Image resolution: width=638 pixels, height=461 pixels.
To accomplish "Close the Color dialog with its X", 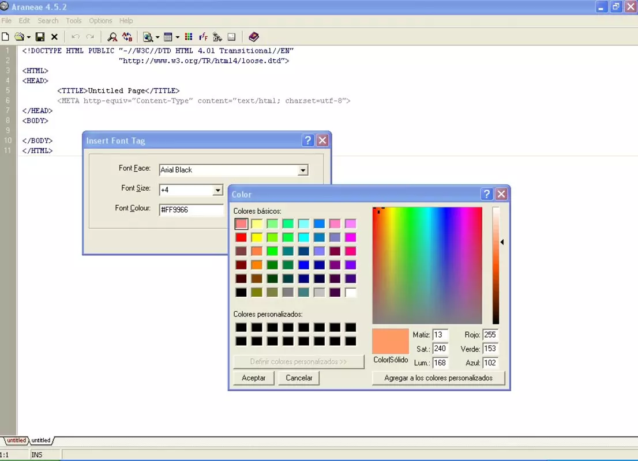I will point(501,194).
